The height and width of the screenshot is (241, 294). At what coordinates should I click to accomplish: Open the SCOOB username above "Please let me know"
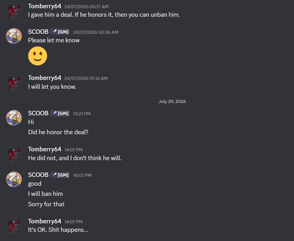click(38, 32)
